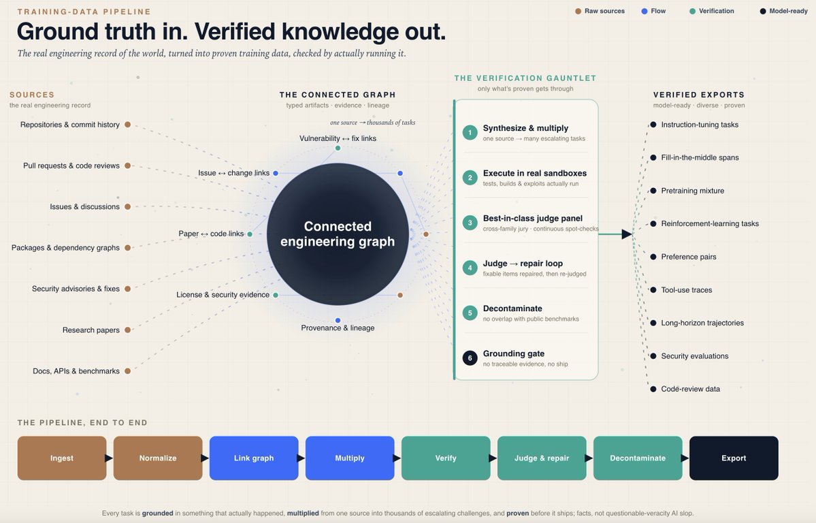This screenshot has height=523, width=816.
Task: Click bullet beside Instruction-tuning tasks
Action: [x=653, y=125]
